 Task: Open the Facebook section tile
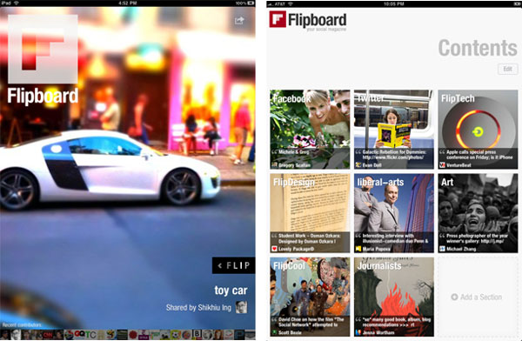coord(310,130)
